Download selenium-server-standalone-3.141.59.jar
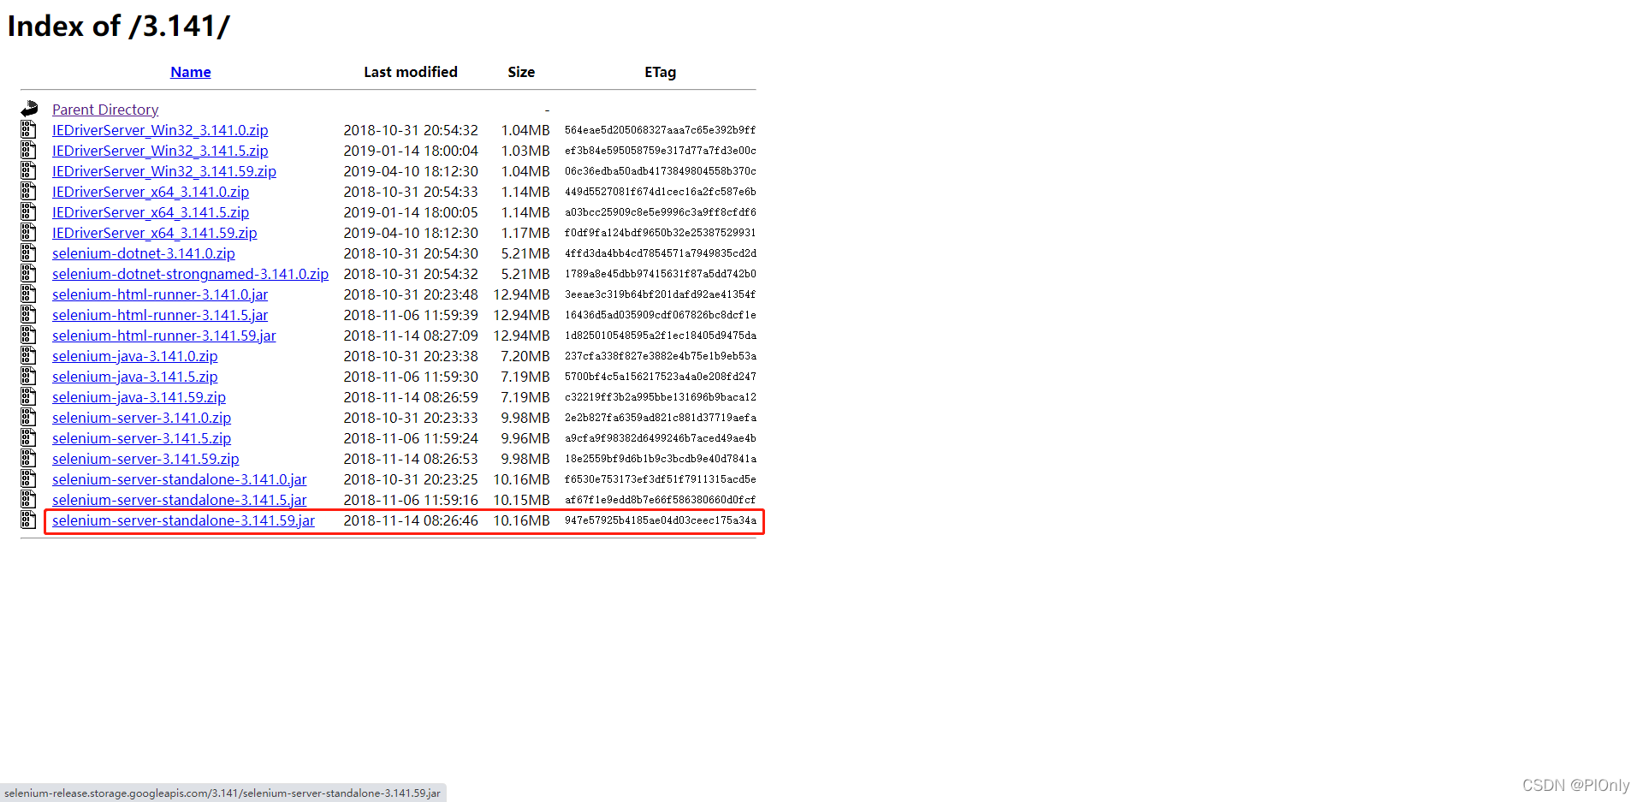The width and height of the screenshot is (1643, 802). [x=183, y=520]
